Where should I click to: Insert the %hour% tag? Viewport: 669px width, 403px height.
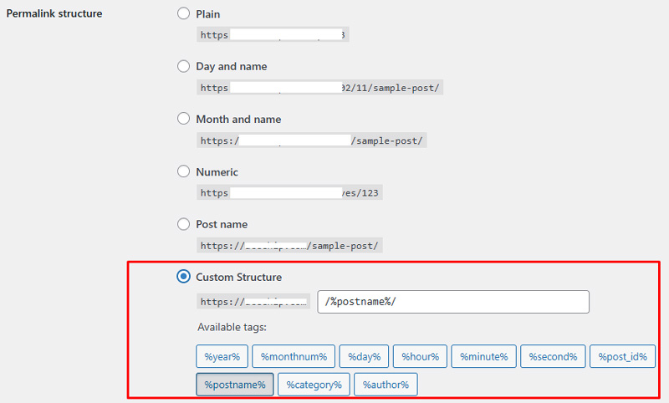[x=421, y=357]
